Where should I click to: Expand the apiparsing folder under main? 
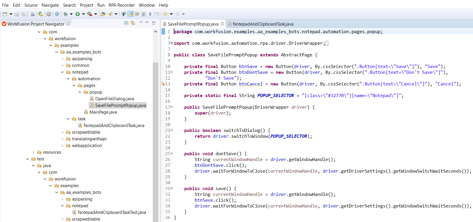(62, 59)
